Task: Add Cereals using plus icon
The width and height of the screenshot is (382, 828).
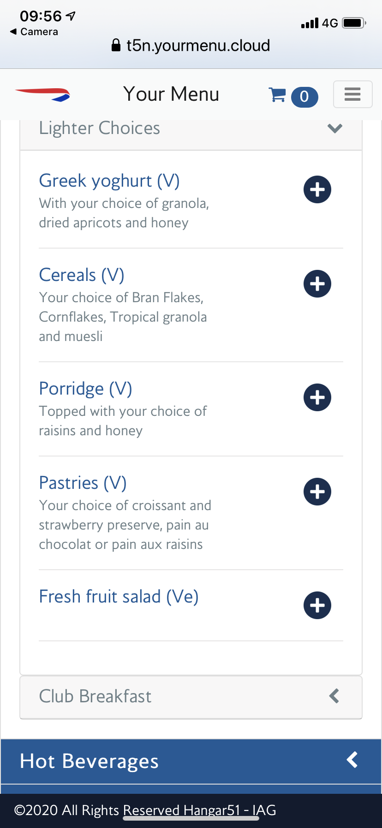Action: (317, 284)
